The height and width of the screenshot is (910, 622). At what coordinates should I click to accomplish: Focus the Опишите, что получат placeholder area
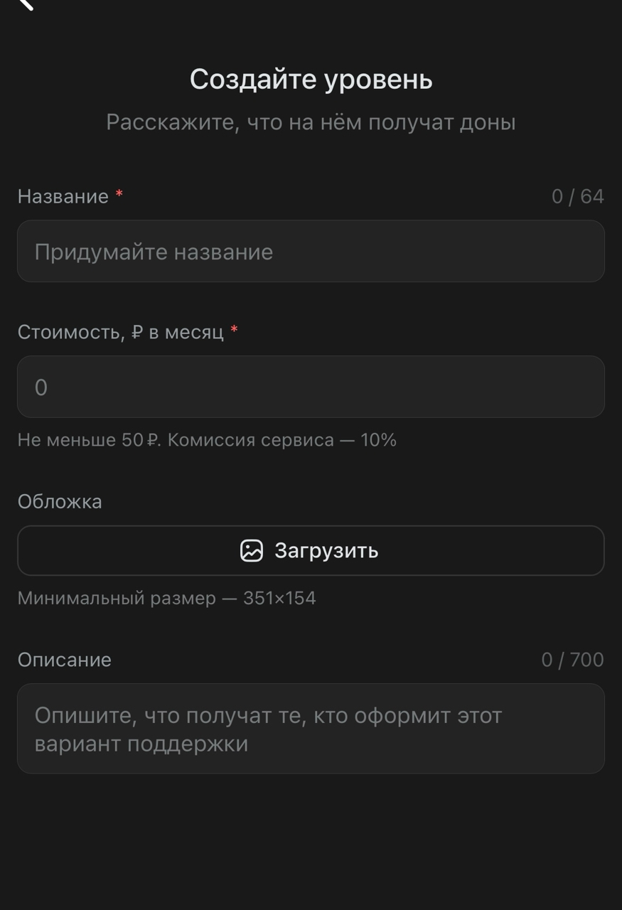point(311,728)
